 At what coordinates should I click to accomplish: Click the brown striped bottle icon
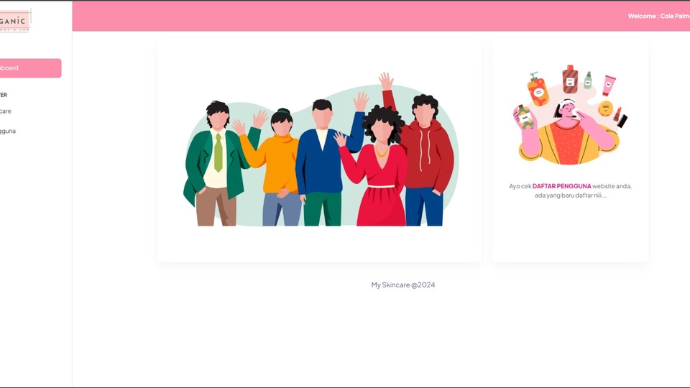click(x=570, y=78)
